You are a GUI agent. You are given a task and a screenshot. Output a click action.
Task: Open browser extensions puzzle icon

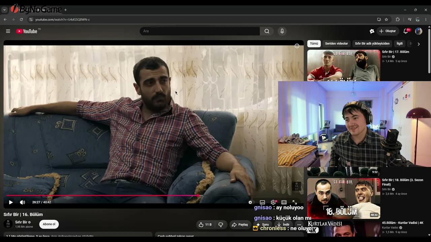click(398, 19)
